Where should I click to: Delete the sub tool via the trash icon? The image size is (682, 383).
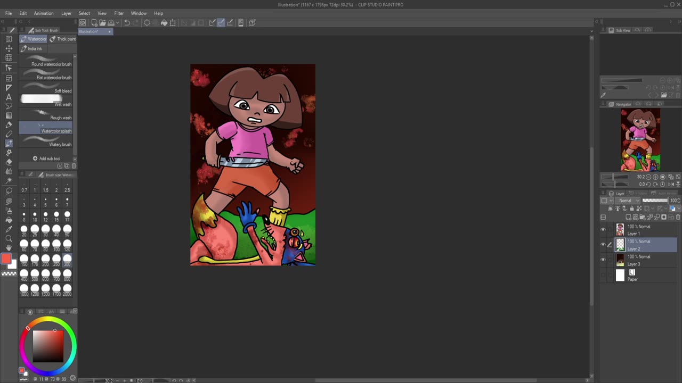[x=74, y=166]
